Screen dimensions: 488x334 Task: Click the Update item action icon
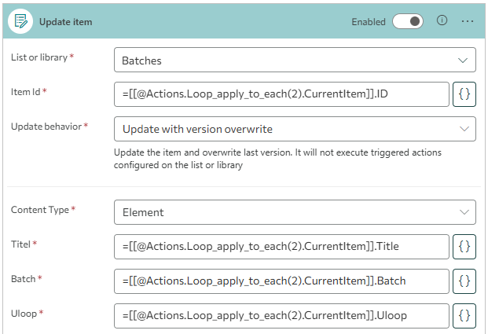click(20, 22)
